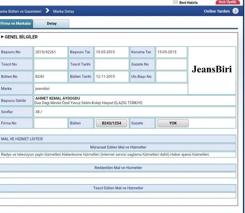Click the Gazete No label cell
245x213 pixels.
point(142,64)
